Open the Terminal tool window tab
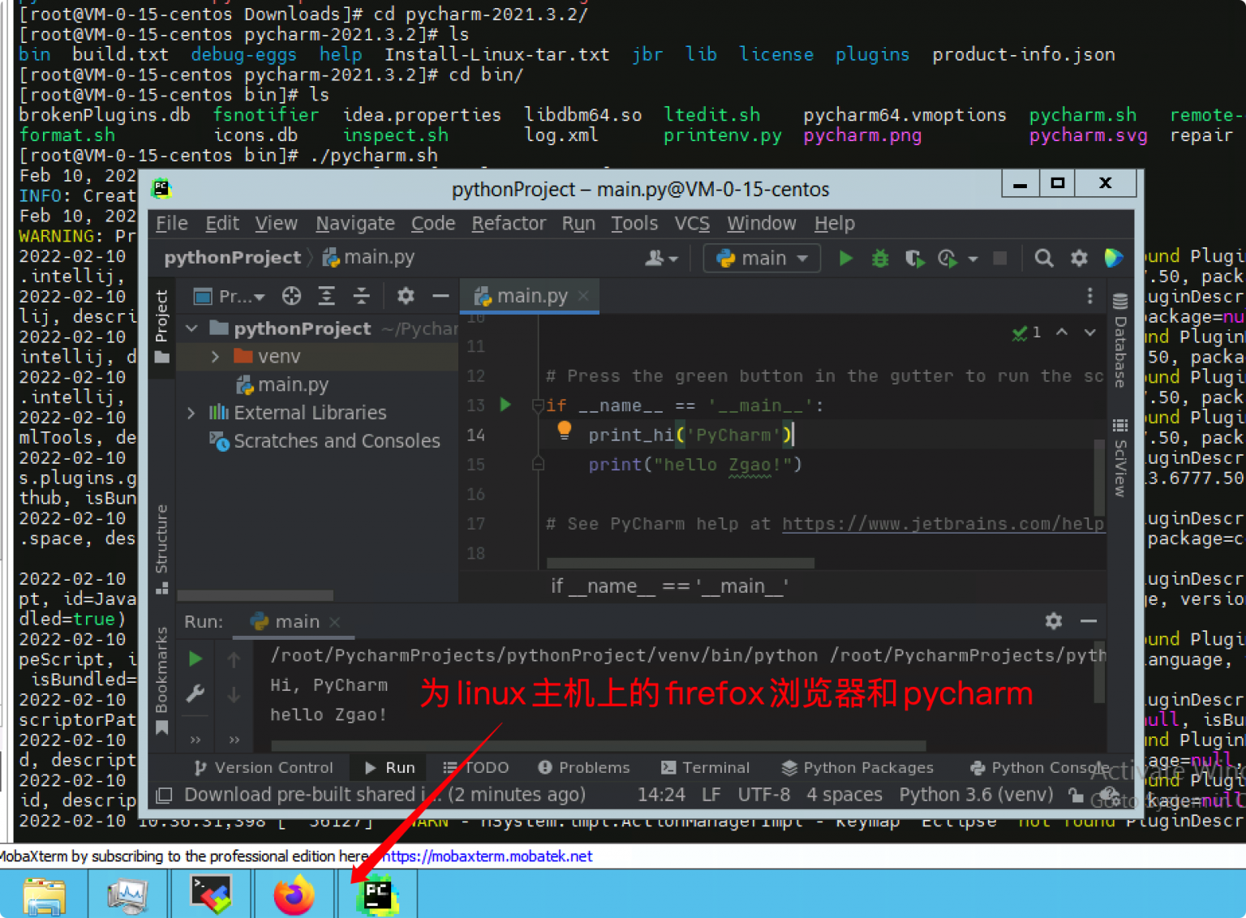The width and height of the screenshot is (1246, 918). (x=705, y=767)
